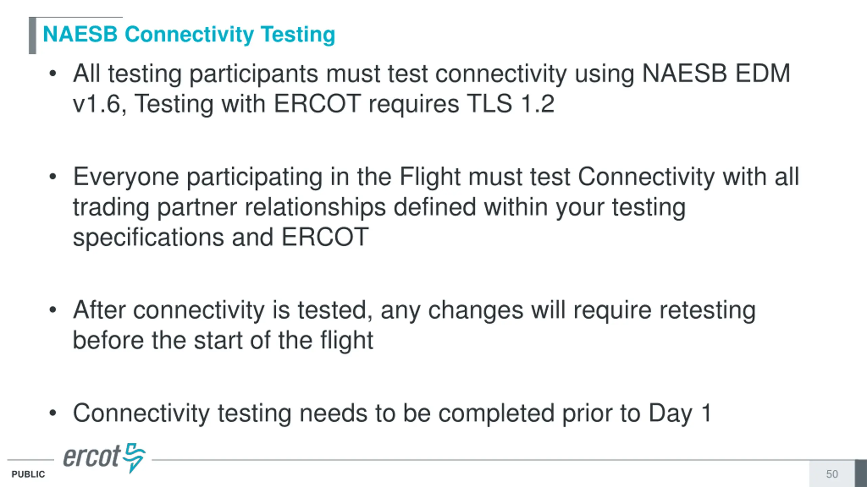Select the gray vertical bar beside the title
The width and height of the screenshot is (867, 487).
tap(33, 36)
